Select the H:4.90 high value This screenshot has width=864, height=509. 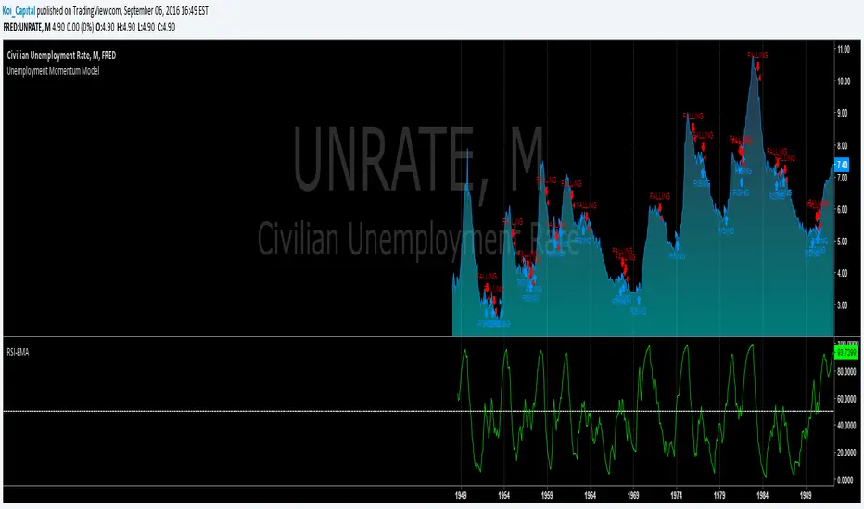pyautogui.click(x=126, y=27)
